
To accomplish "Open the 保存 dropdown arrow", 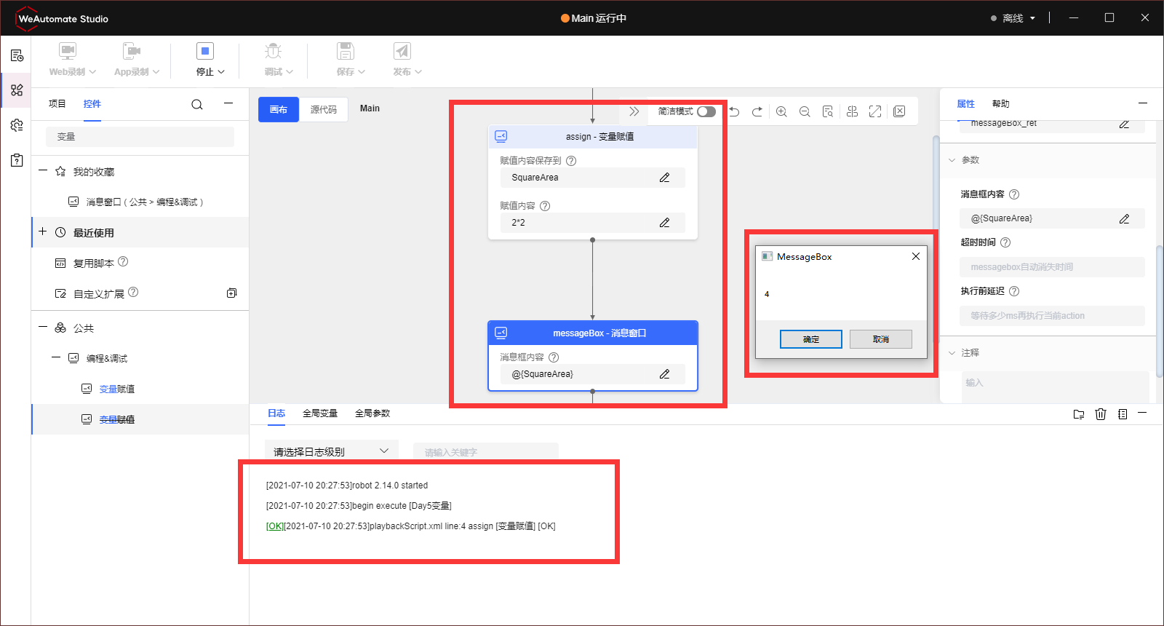I will [362, 72].
